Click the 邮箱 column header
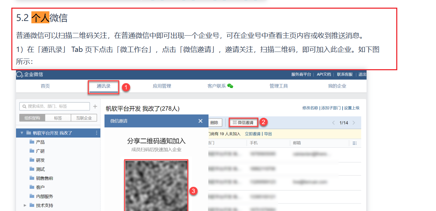 click(296, 143)
